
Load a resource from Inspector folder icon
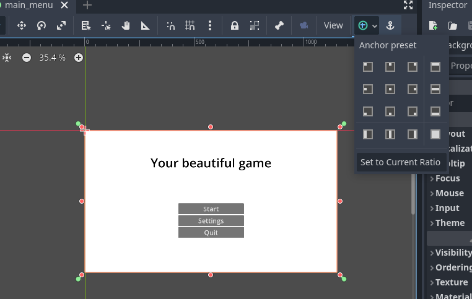(452, 25)
